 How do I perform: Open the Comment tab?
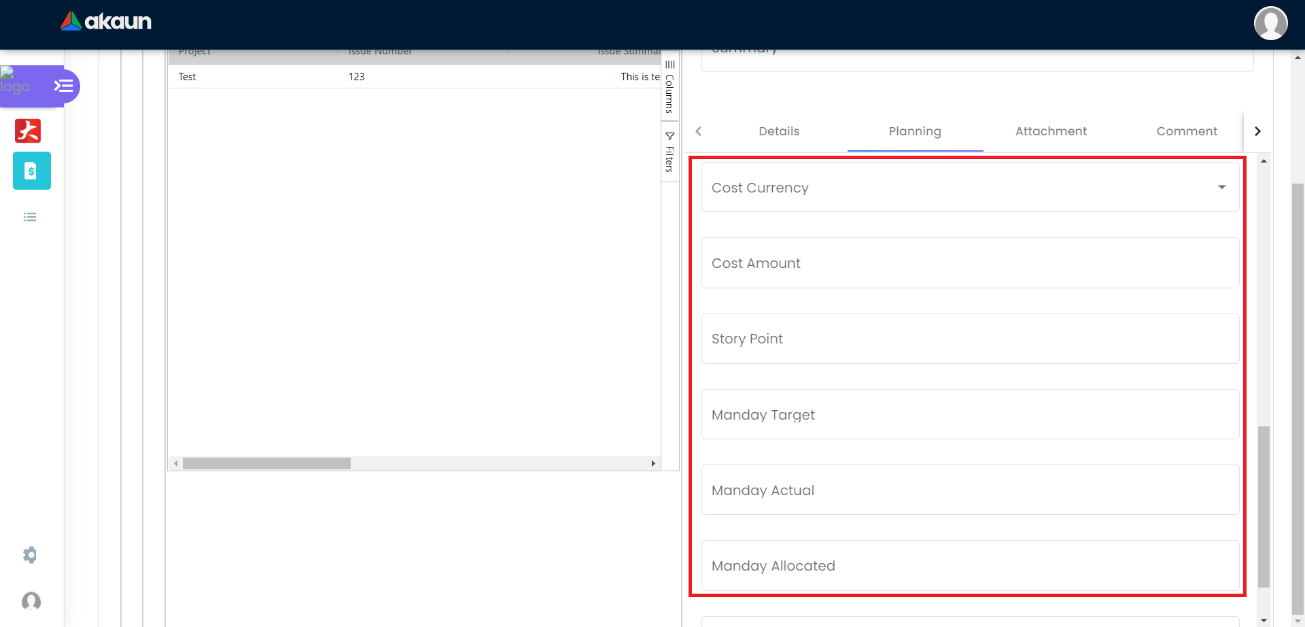click(1187, 131)
